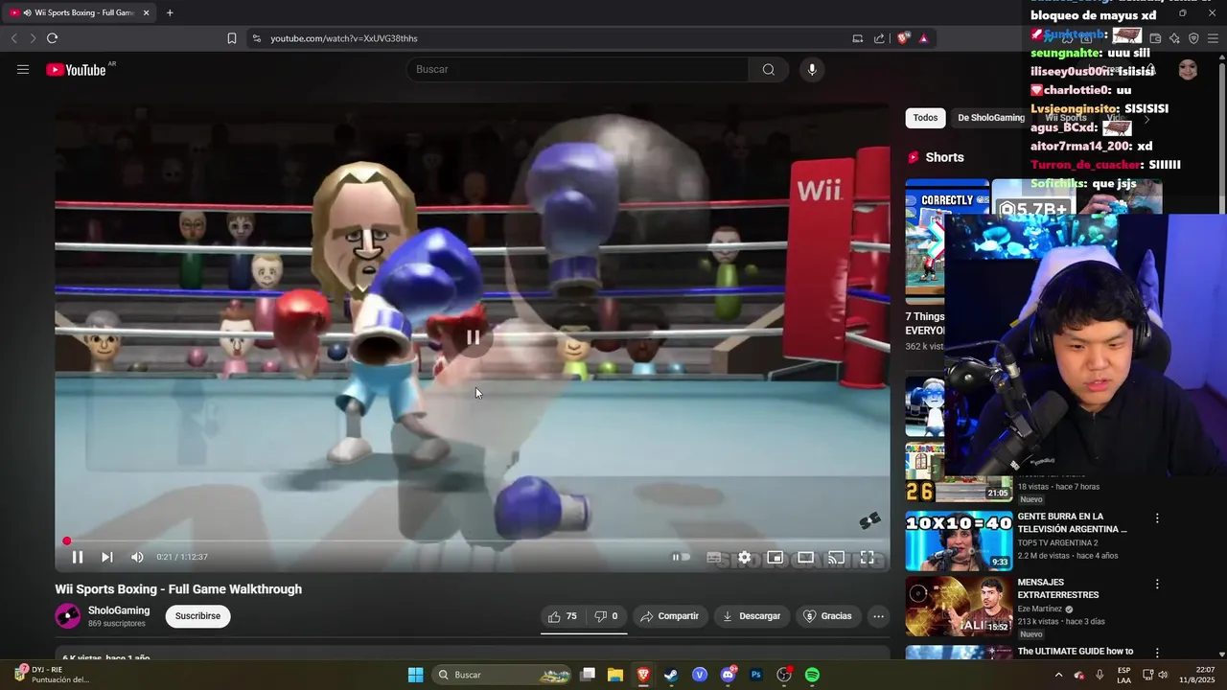Open Steam from the taskbar
Screen dimensions: 1227x690
tap(671, 675)
